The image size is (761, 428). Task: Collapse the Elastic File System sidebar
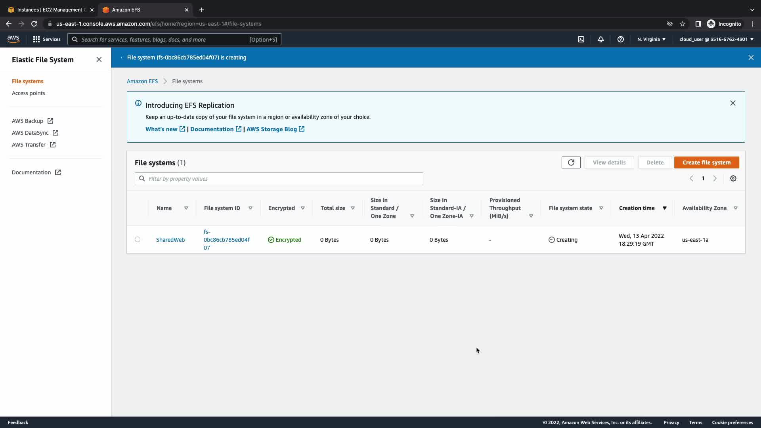[x=99, y=59]
